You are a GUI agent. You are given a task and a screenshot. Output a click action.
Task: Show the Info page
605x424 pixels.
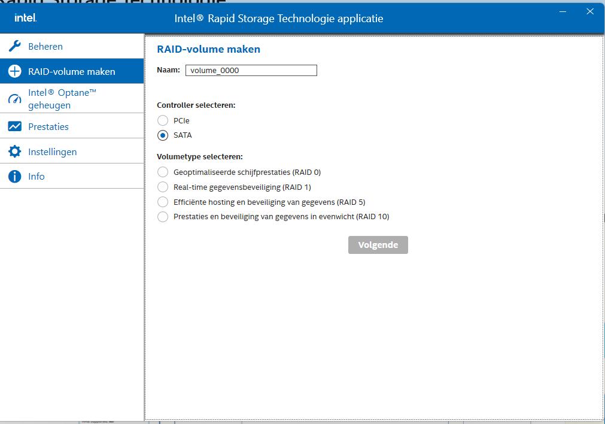72,177
